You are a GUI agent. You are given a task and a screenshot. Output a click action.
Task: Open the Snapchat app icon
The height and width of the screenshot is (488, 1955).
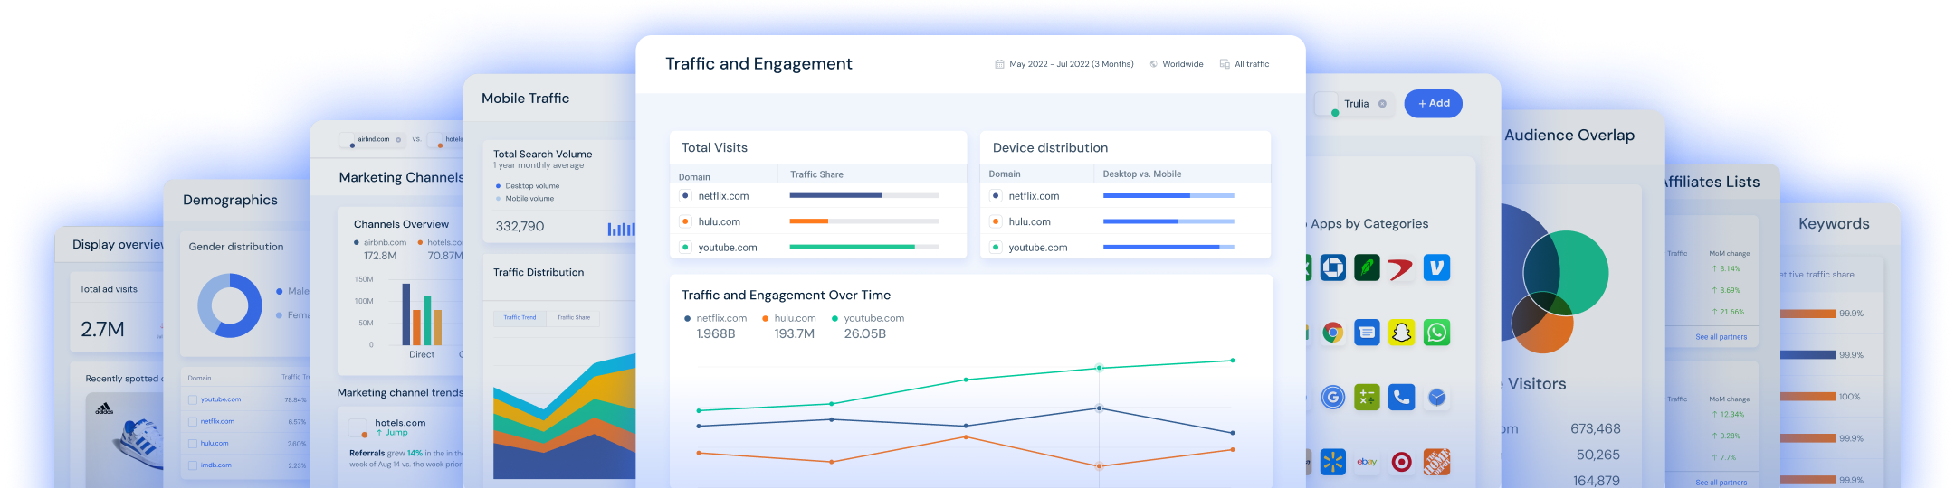tap(1401, 333)
